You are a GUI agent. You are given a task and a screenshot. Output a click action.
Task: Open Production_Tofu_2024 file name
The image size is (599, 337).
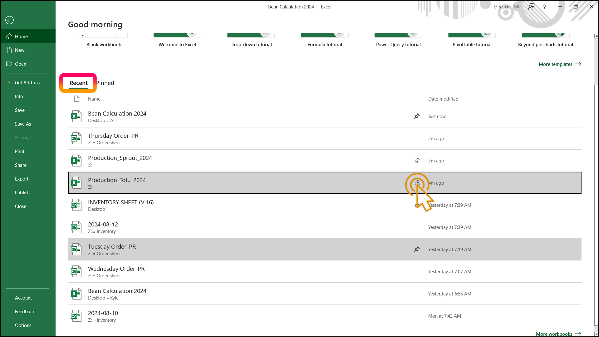click(117, 180)
